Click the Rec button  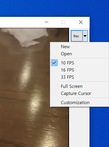pyautogui.click(x=77, y=36)
